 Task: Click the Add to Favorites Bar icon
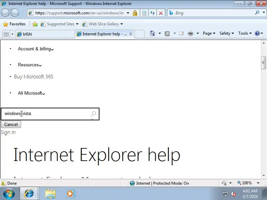(35, 24)
